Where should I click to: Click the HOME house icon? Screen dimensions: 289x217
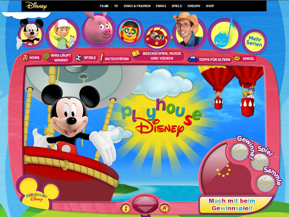[25, 58]
